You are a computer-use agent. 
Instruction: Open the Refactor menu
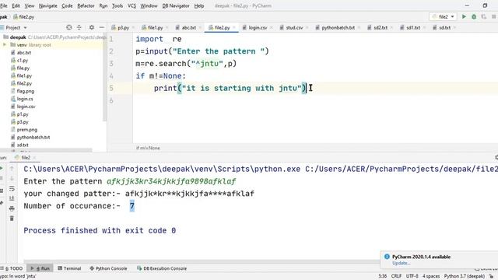click(86, 5)
